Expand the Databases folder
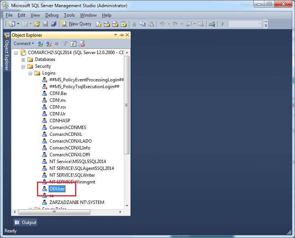Image resolution: width=295 pixels, height=238 pixels. [23, 60]
